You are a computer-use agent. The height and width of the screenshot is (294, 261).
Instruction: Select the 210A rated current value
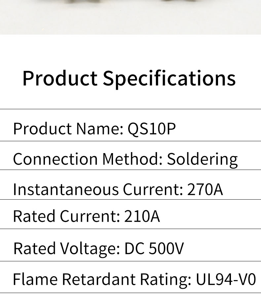click(x=142, y=216)
